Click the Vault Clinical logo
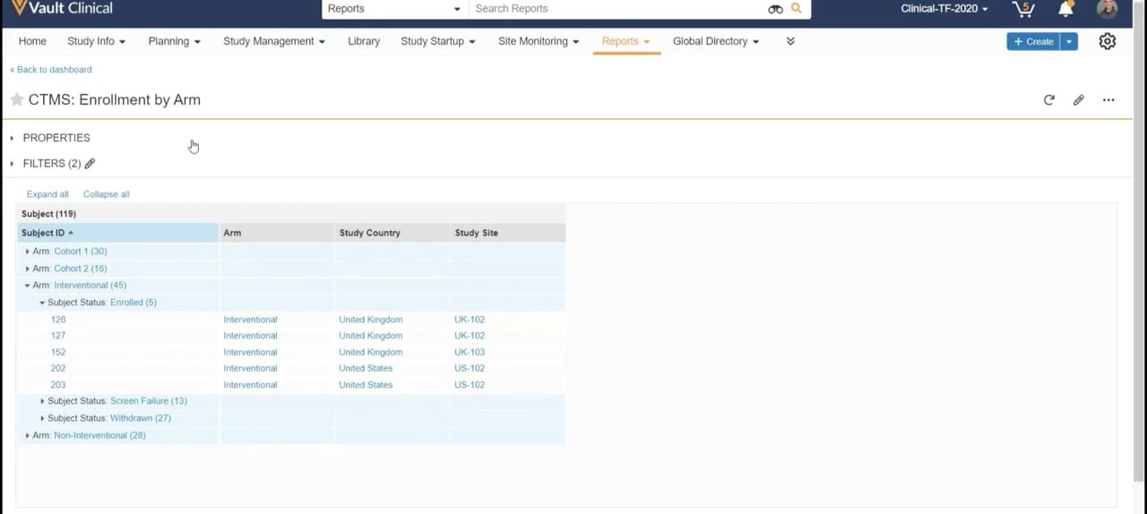 (62, 9)
